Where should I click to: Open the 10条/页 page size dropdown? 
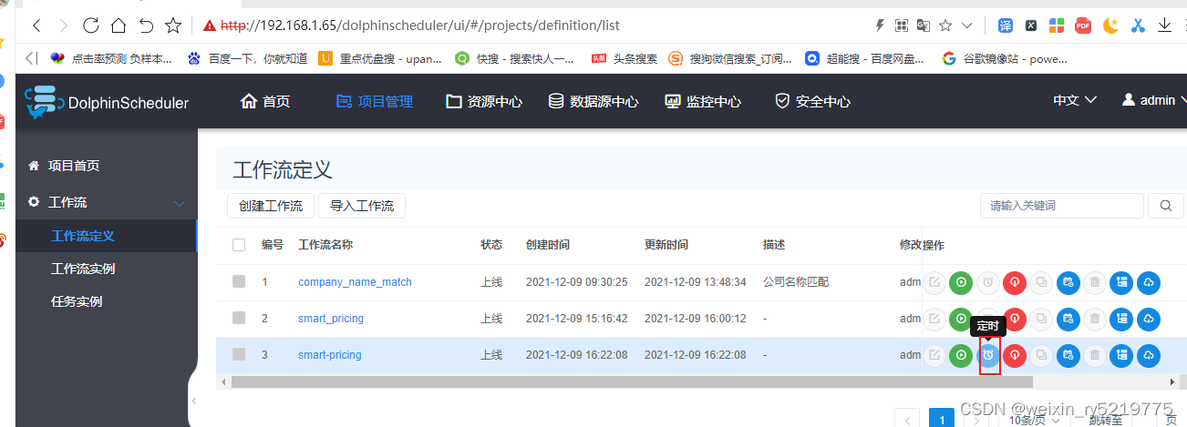click(x=1035, y=420)
